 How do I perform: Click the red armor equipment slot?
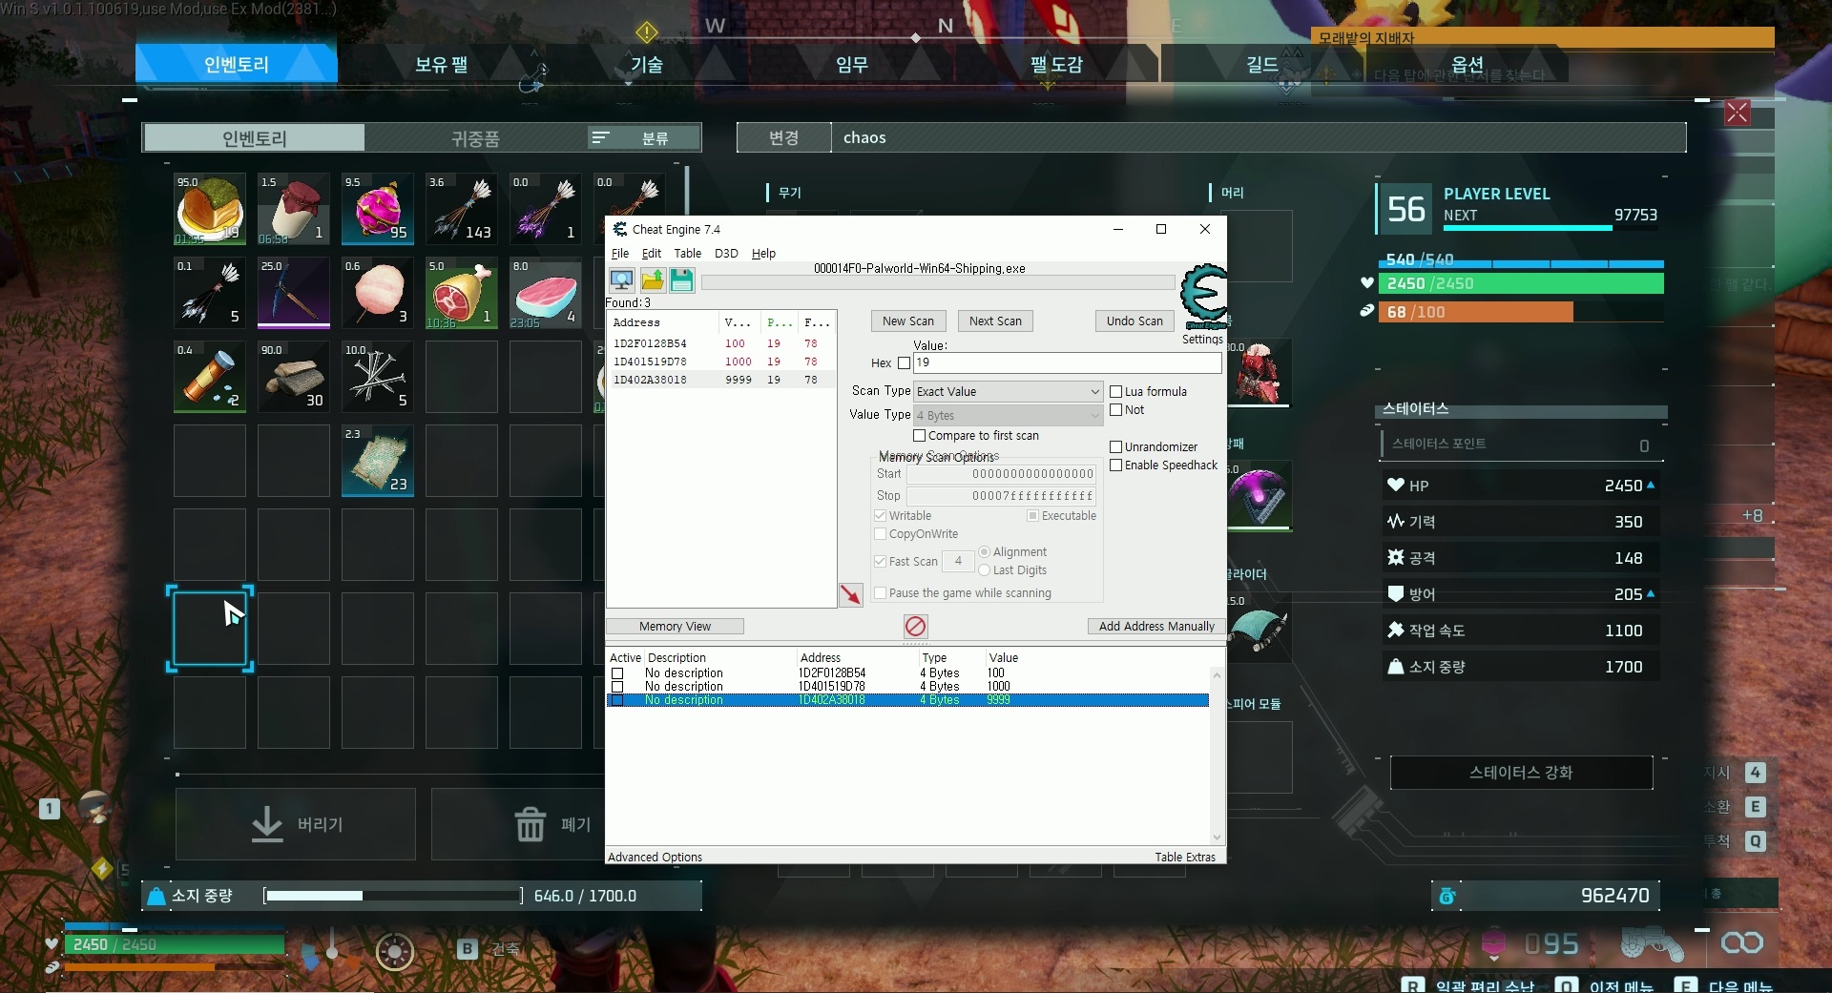click(x=1259, y=373)
